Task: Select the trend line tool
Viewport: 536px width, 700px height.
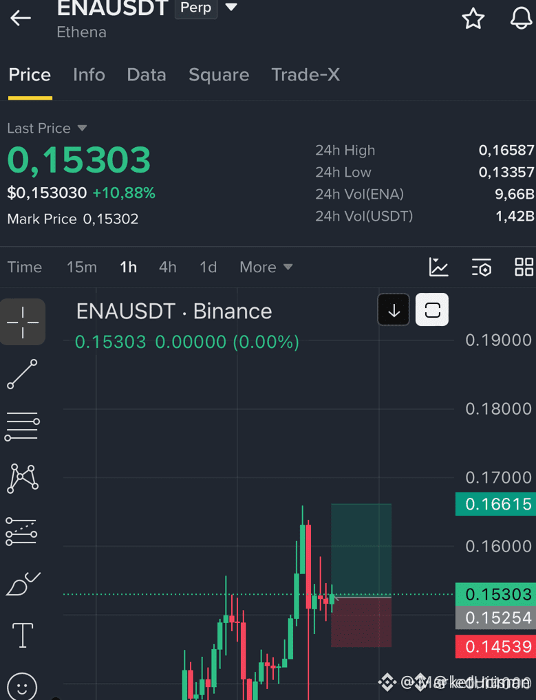Action: point(22,374)
